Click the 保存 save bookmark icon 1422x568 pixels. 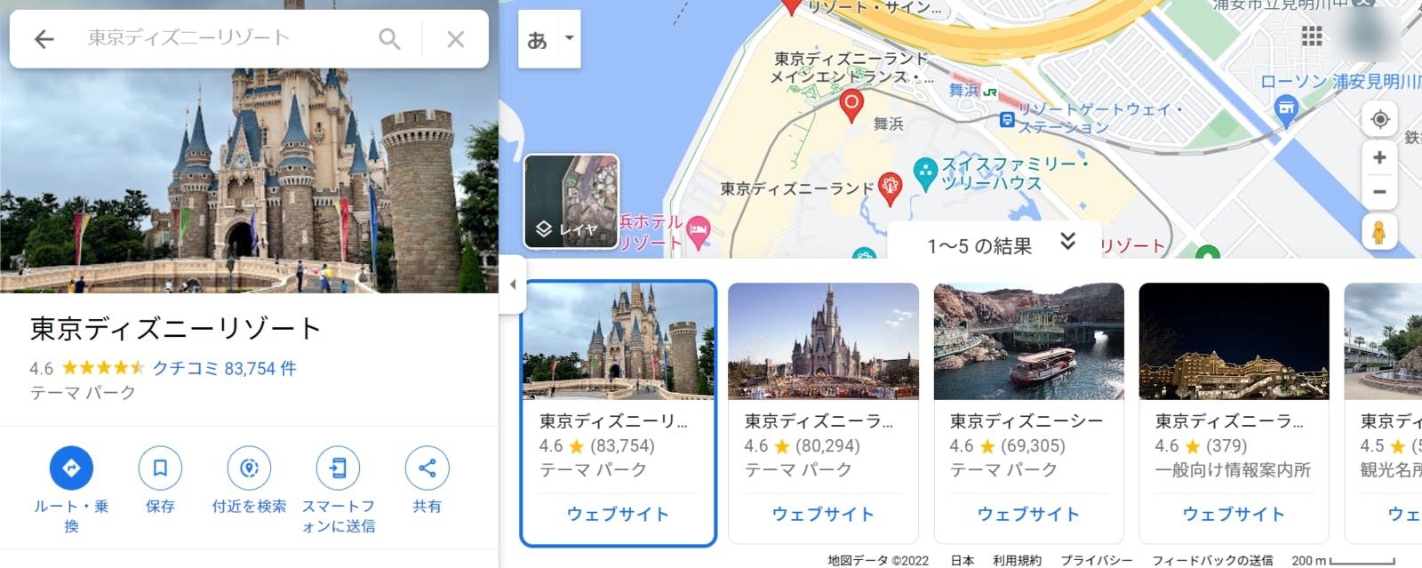tap(160, 468)
